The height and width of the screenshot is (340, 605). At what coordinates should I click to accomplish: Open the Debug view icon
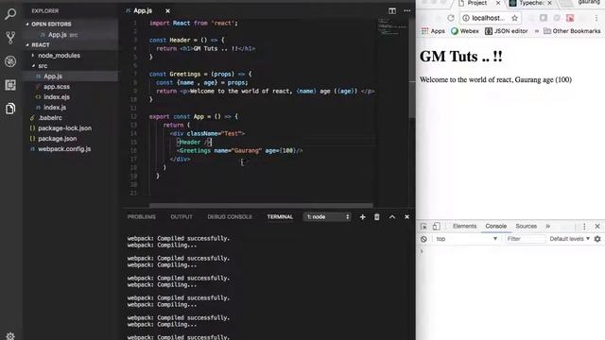10,61
